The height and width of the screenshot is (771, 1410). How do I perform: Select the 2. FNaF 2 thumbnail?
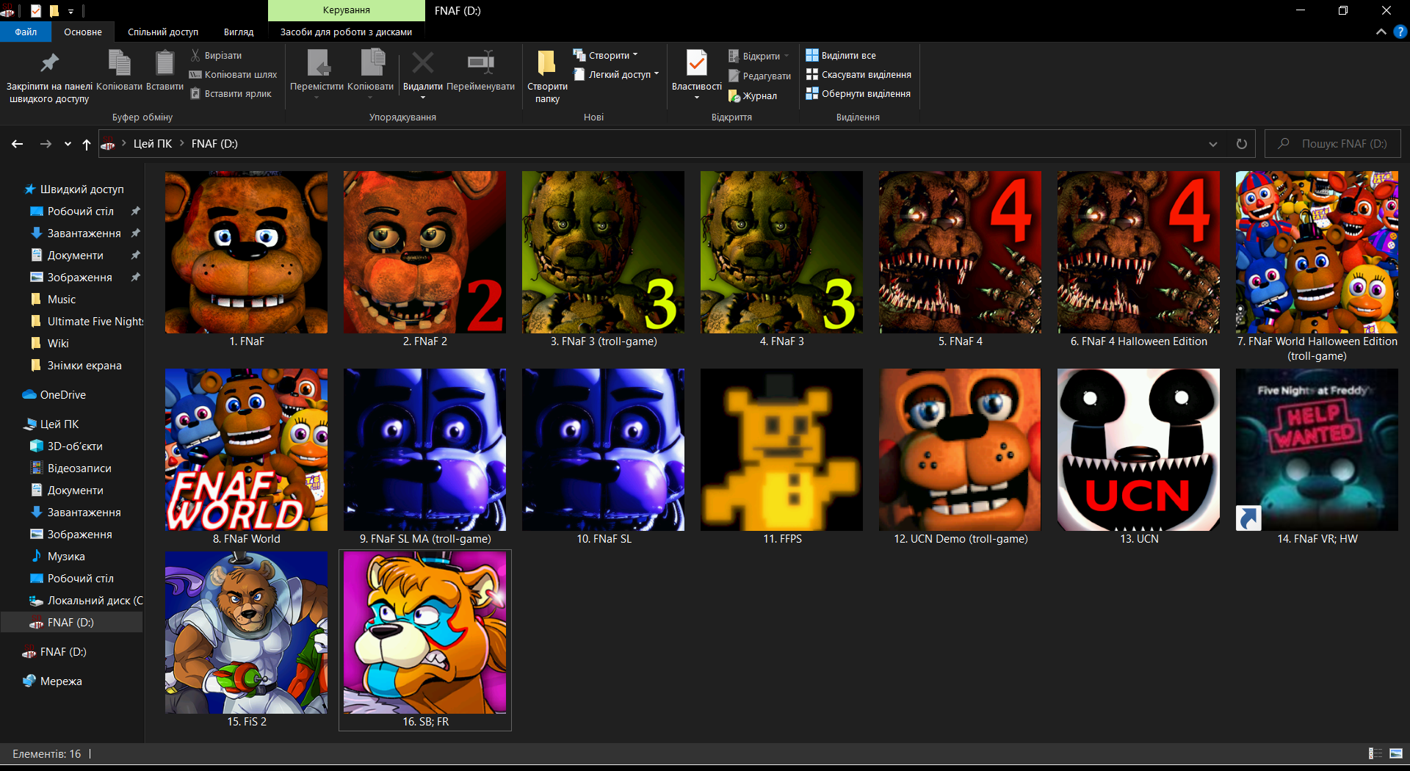[x=424, y=253]
